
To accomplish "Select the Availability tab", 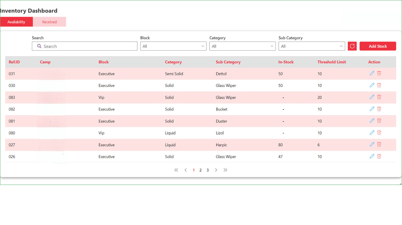I will pos(16,22).
